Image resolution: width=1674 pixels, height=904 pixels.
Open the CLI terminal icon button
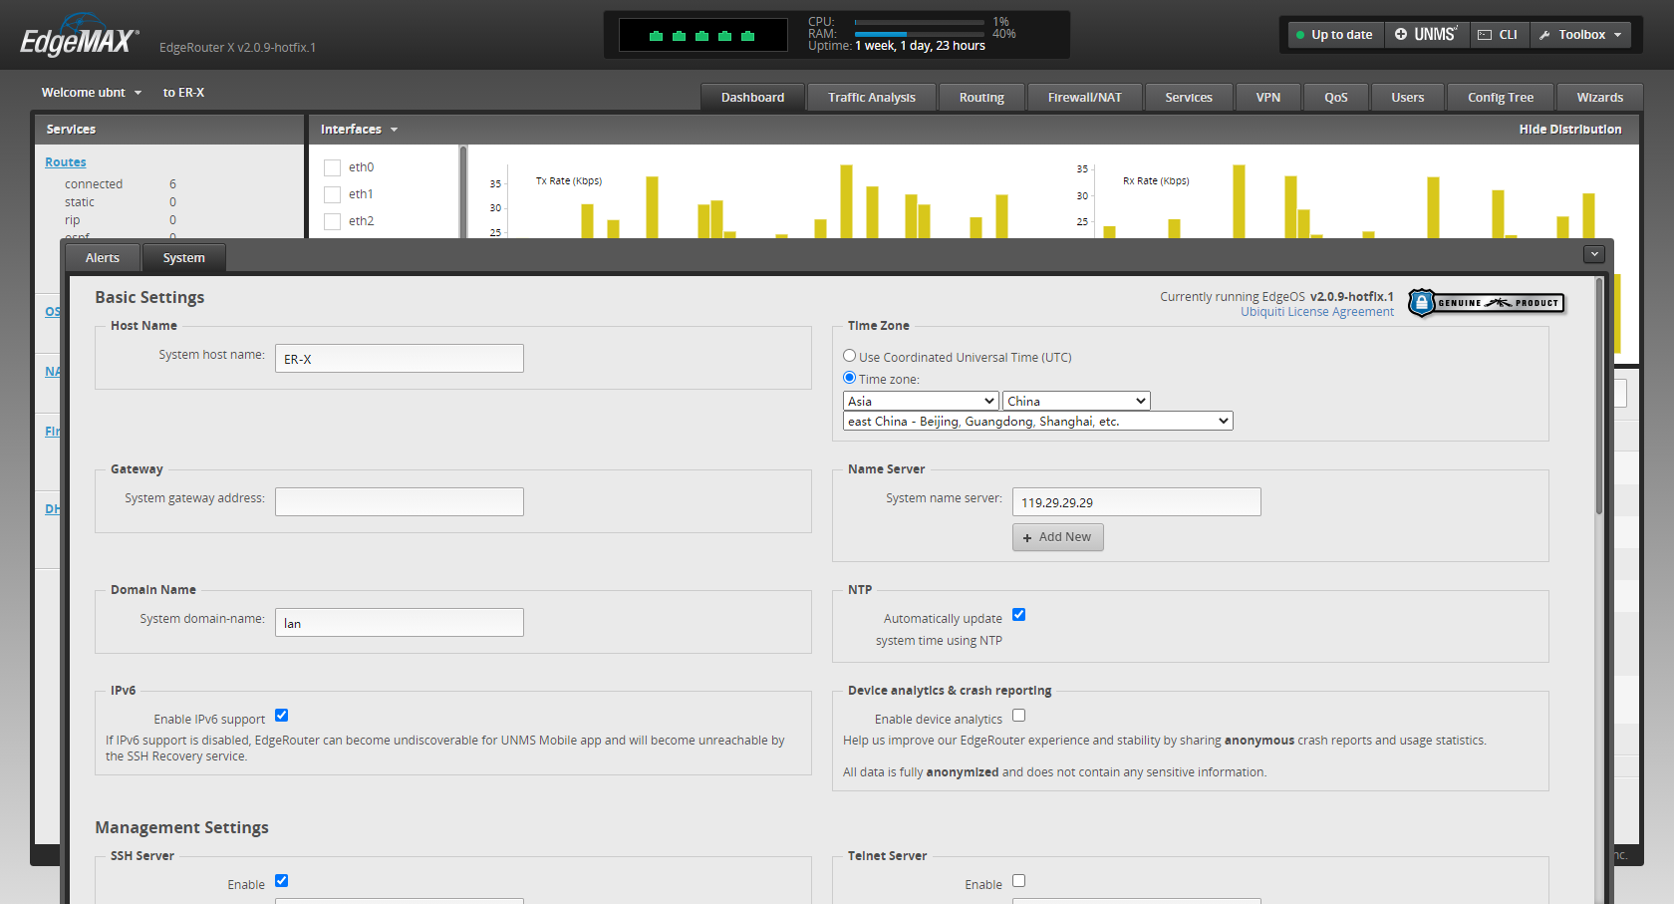click(x=1500, y=35)
